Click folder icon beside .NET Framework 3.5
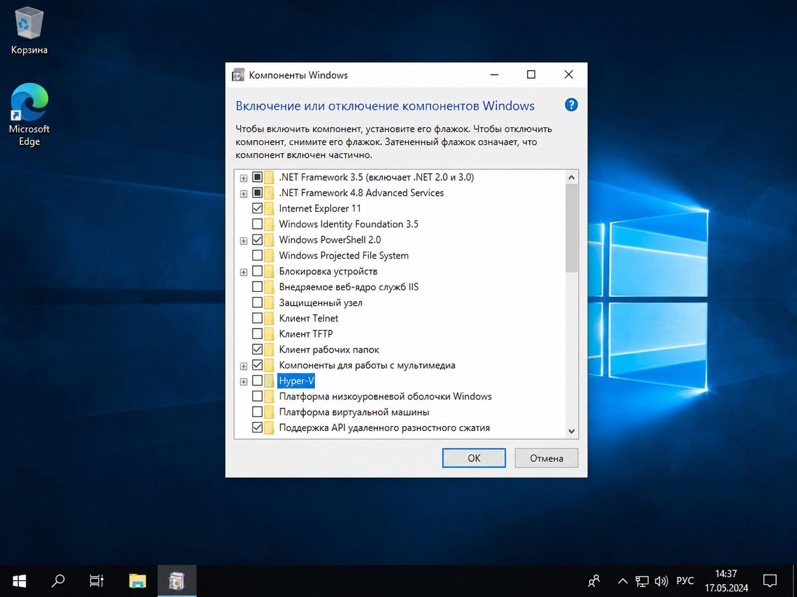Image resolution: width=797 pixels, height=597 pixels. click(x=269, y=177)
